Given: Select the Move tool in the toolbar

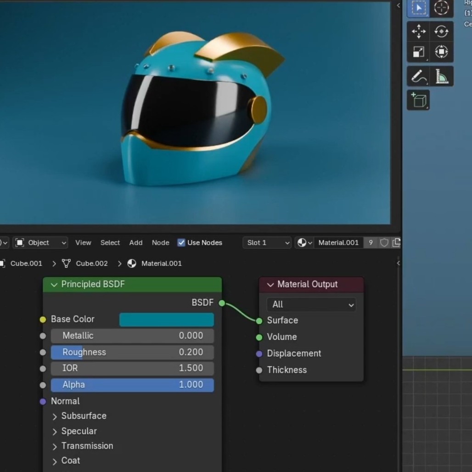Looking at the screenshot, I should (x=418, y=32).
